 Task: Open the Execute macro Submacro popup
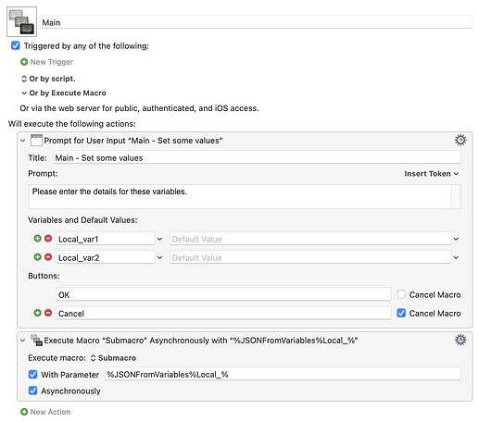pos(113,358)
